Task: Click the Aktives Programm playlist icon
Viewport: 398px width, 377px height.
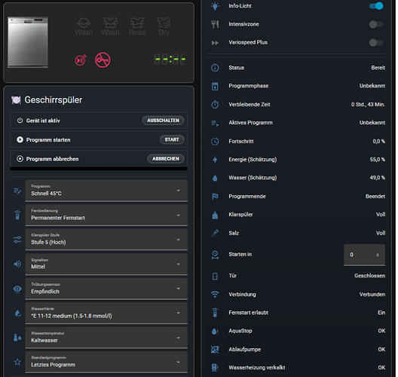Action: 215,123
